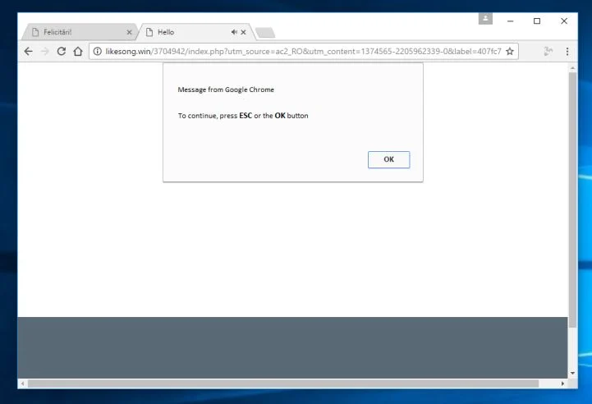The image size is (592, 404).
Task: Maximize the Chrome window
Action: click(537, 21)
